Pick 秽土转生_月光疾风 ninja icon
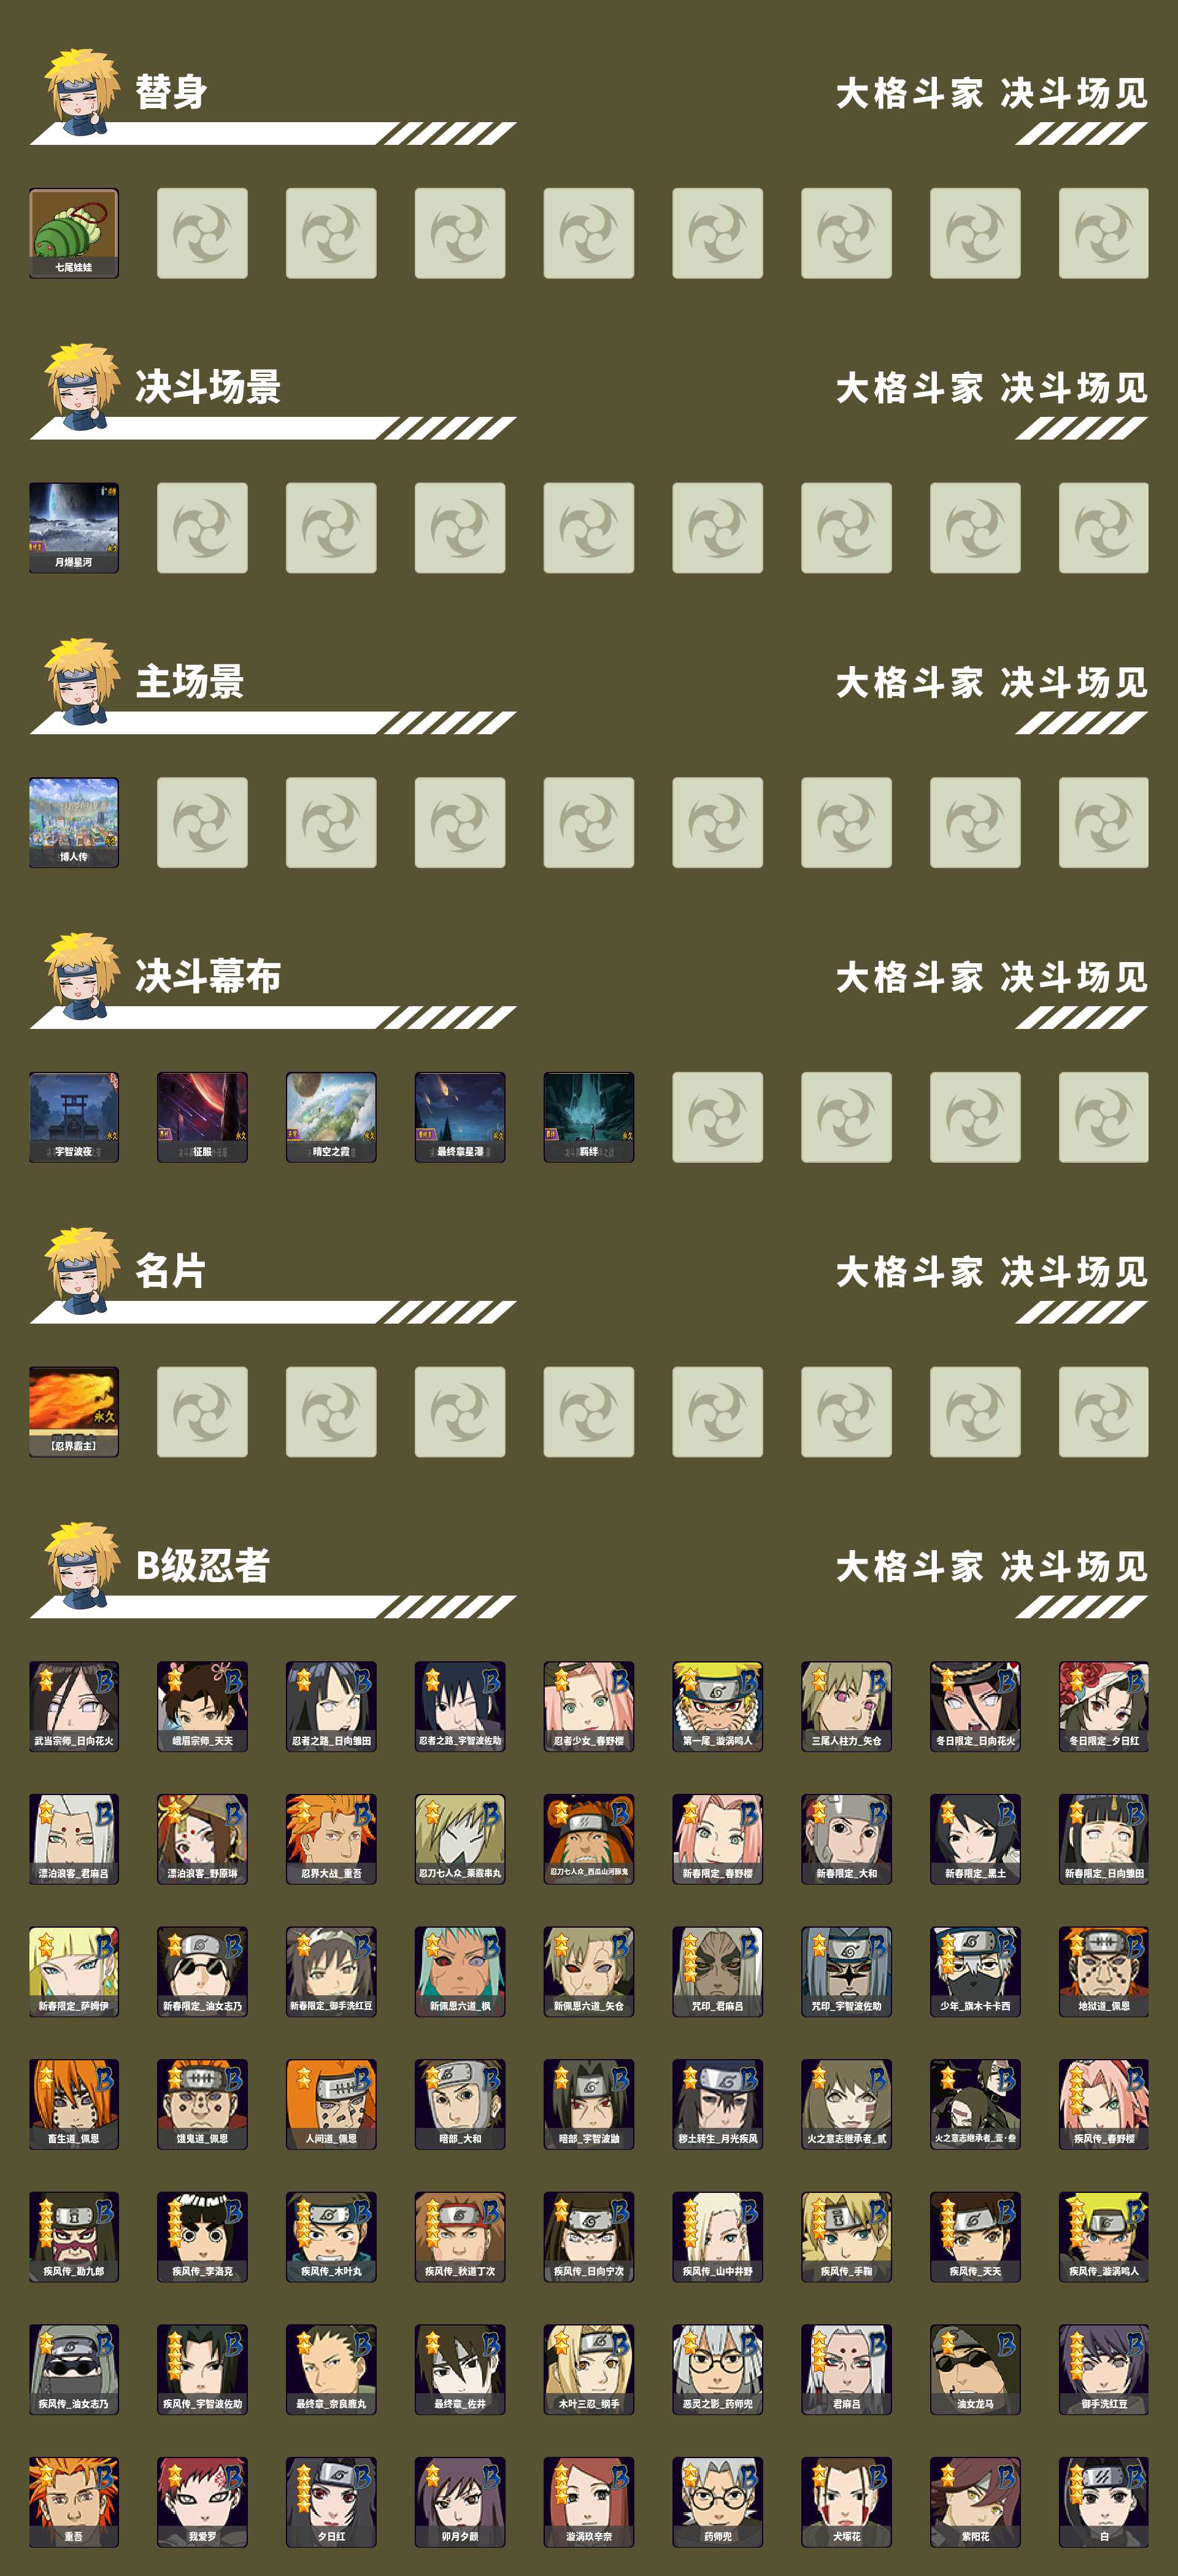This screenshot has height=2576, width=1178. 717,2104
